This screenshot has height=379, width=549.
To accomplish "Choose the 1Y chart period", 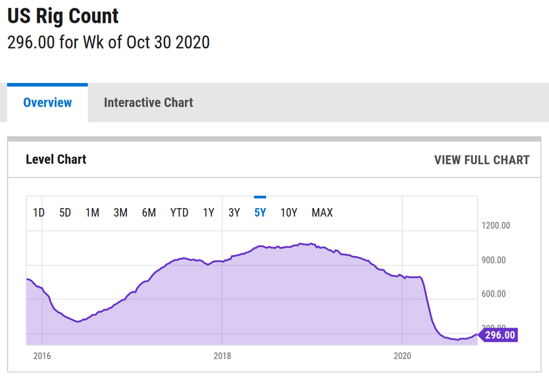I will (x=209, y=213).
